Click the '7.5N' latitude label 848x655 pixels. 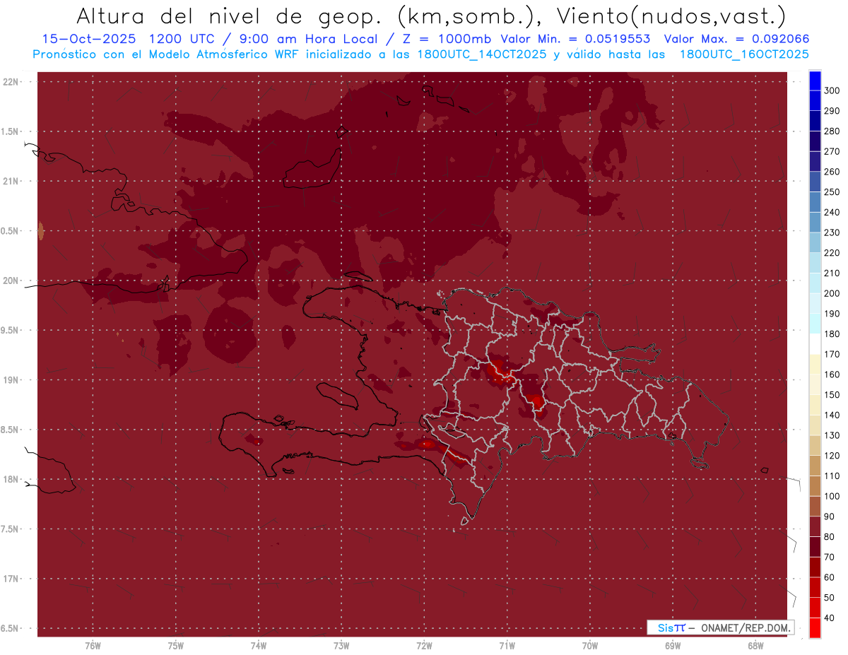point(11,529)
